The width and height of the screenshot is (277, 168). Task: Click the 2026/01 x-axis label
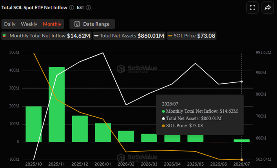pyautogui.click(x=103, y=164)
